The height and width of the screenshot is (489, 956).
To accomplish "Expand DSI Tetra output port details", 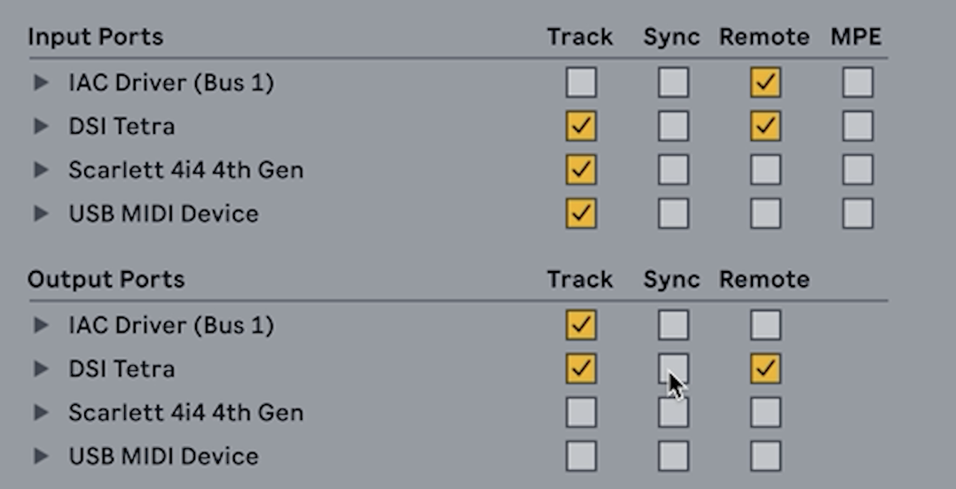I will [x=41, y=369].
